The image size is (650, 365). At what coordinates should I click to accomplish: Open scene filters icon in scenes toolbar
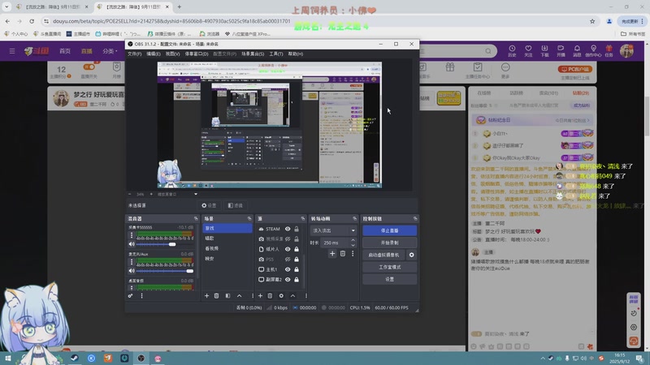(227, 295)
